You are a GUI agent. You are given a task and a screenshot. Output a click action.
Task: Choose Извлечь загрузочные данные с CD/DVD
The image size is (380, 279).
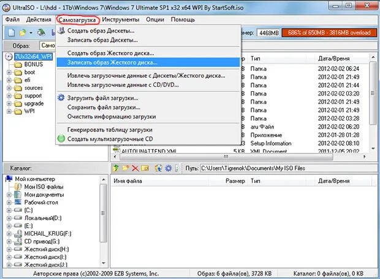148,85
